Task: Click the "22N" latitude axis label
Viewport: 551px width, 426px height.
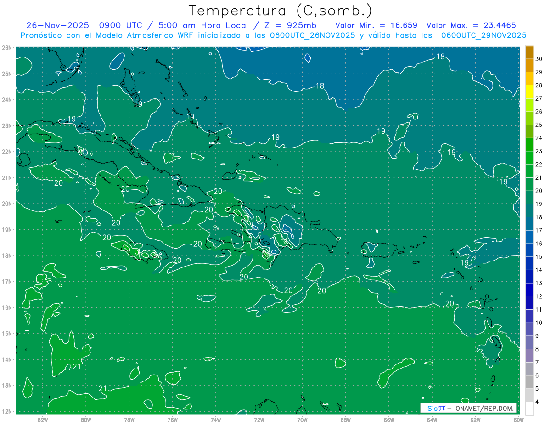Action: point(6,152)
